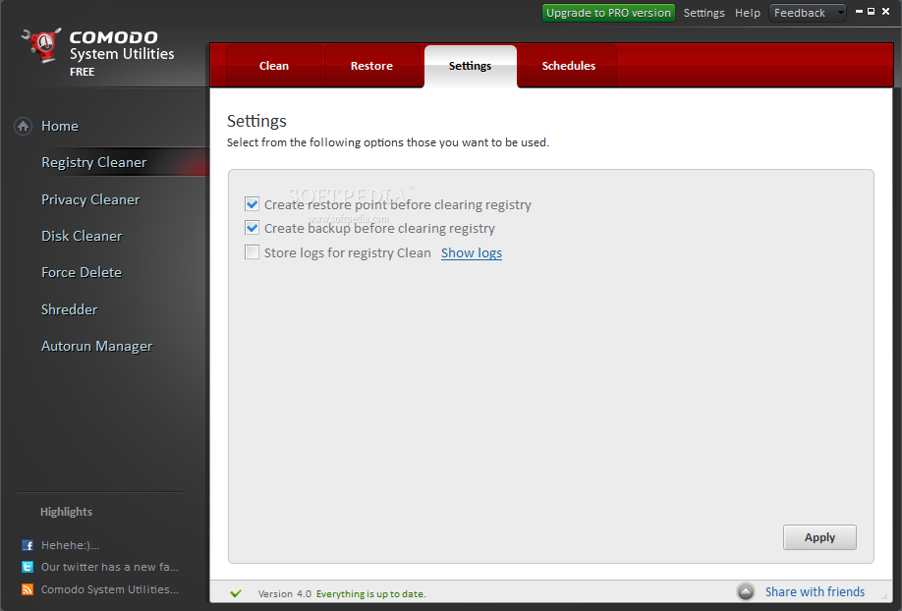Image resolution: width=902 pixels, height=611 pixels.
Task: Open the Feedback dropdown
Action: tap(808, 13)
